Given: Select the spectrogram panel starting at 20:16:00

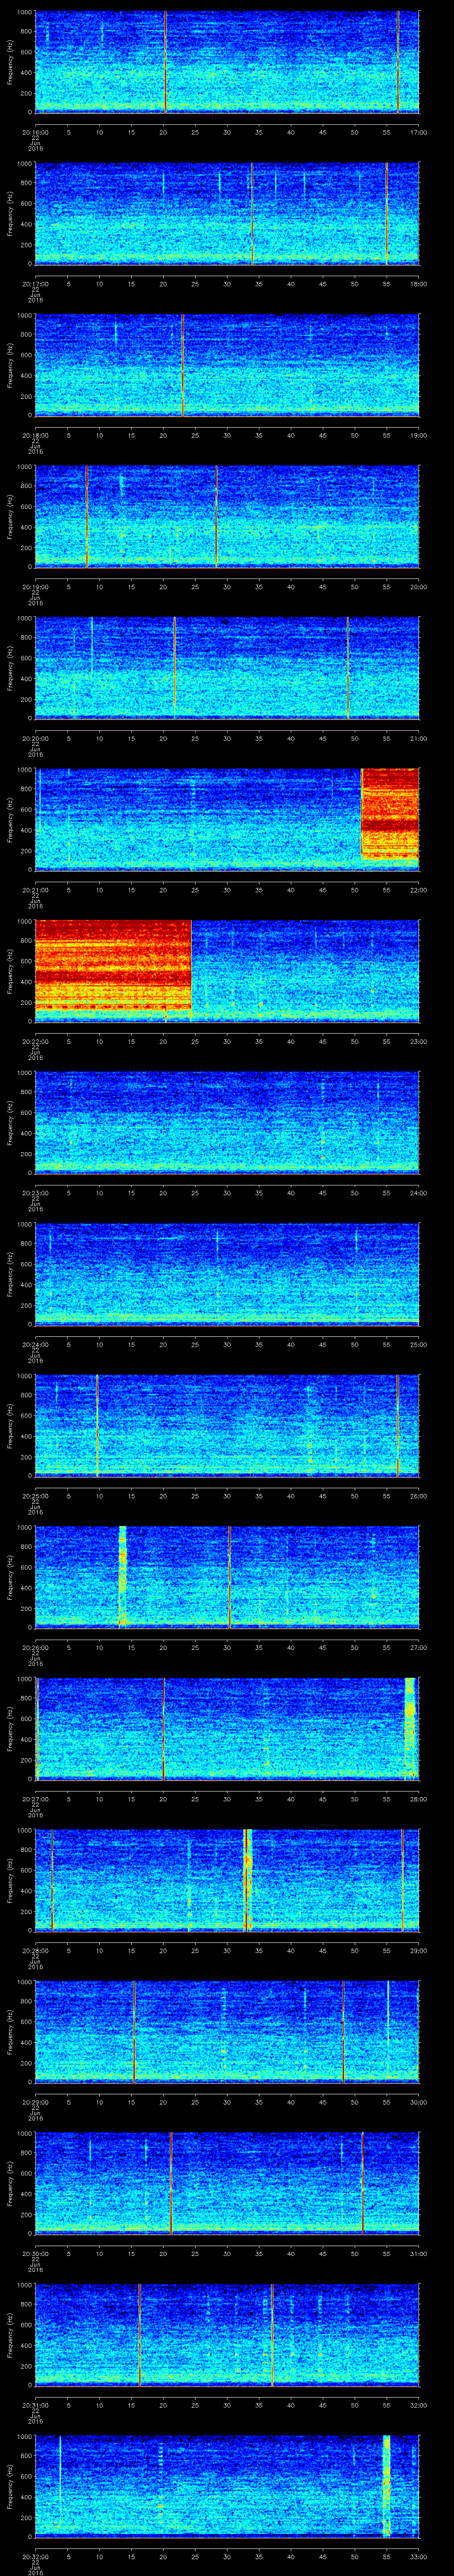Looking at the screenshot, I should (227, 62).
